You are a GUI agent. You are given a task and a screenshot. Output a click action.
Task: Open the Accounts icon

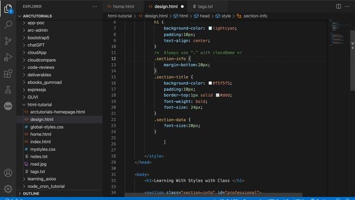coord(8,173)
